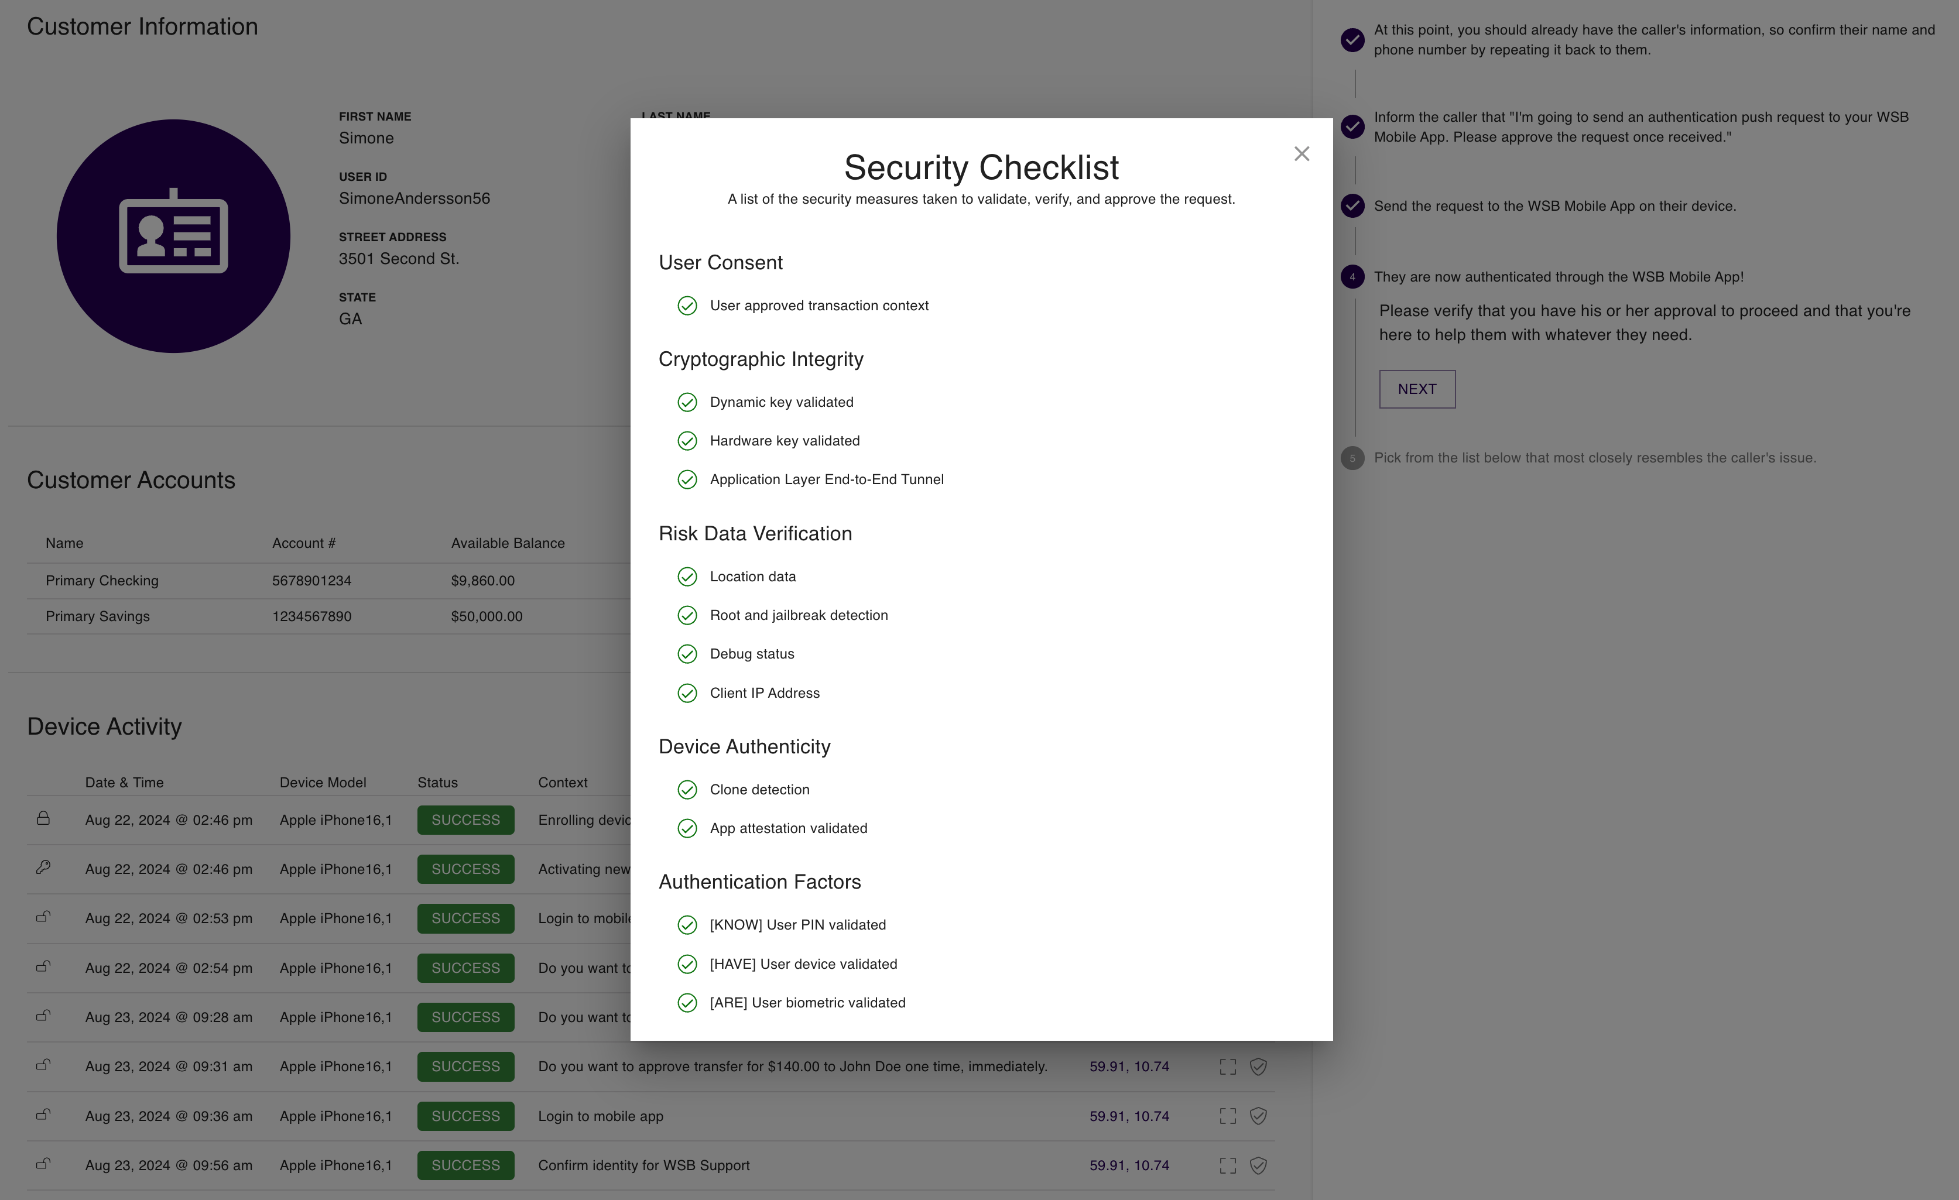Click the shield verification icon on the $140.00 transfer row
The width and height of the screenshot is (1959, 1200).
point(1259,1067)
